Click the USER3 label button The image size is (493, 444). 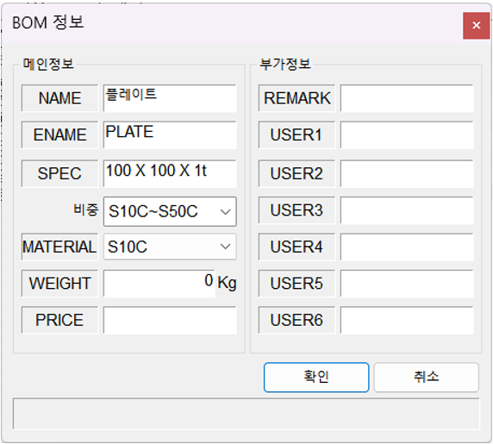[x=296, y=210]
